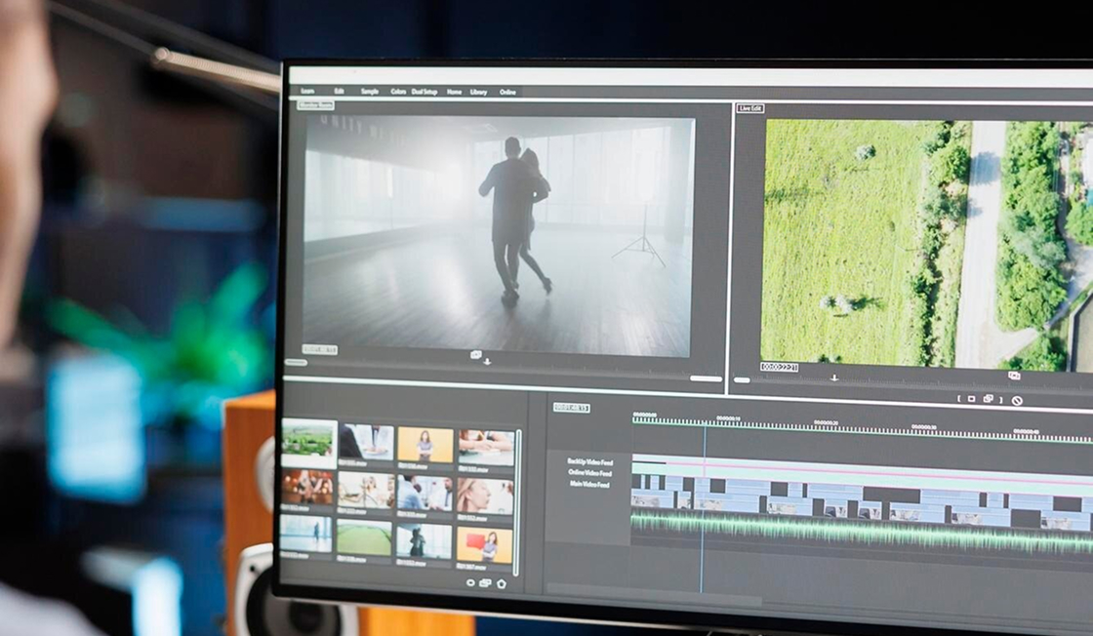Viewport: 1093px width, 636px height.
Task: Select the yellow-background woman clip thumbnail
Action: (425, 445)
